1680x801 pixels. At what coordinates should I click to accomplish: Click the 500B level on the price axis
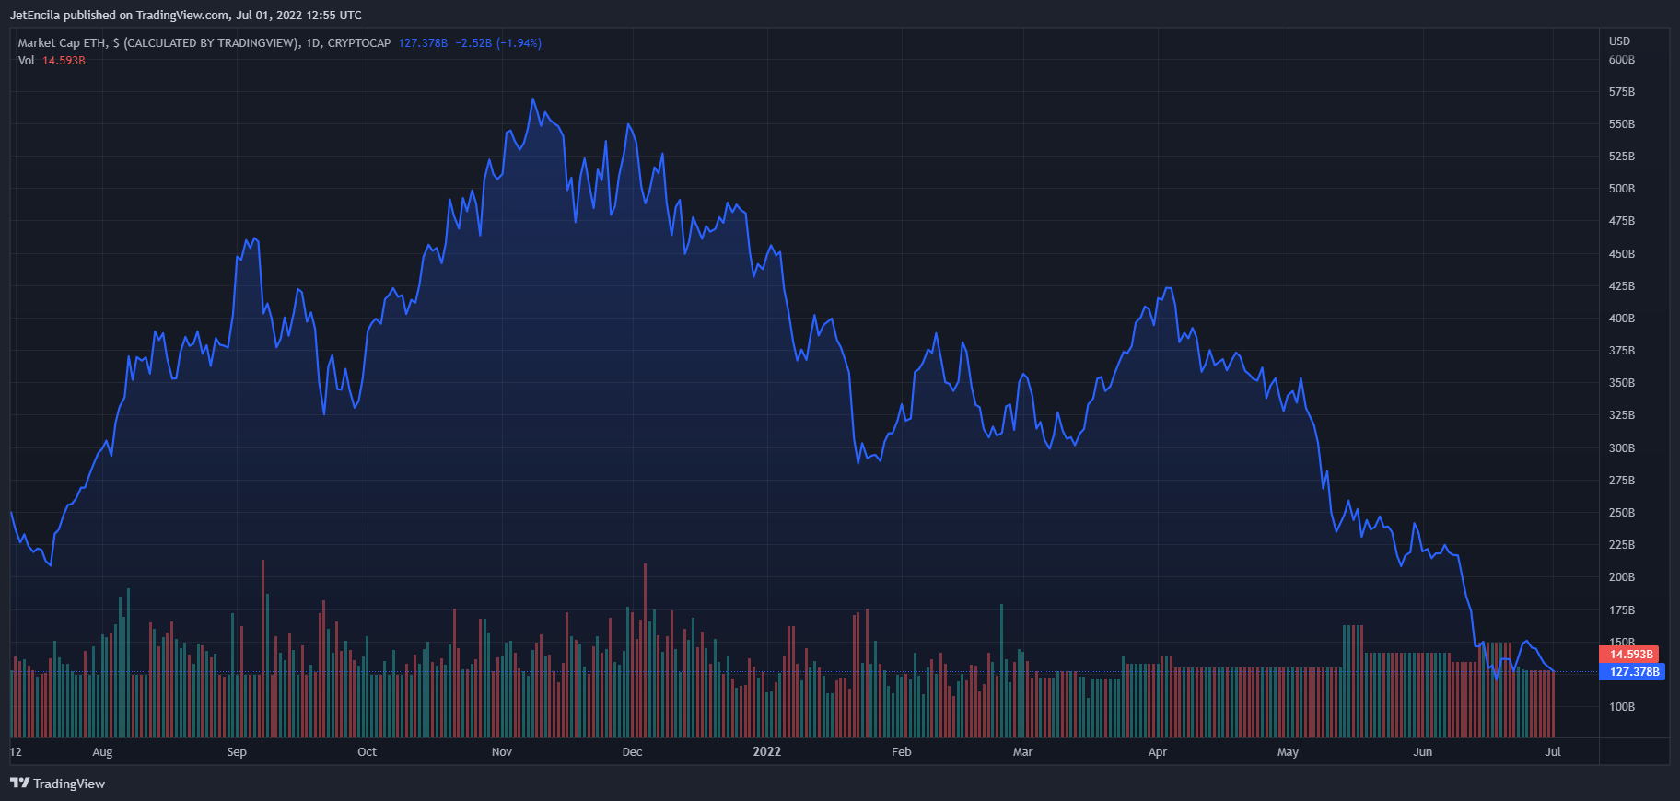[1621, 189]
